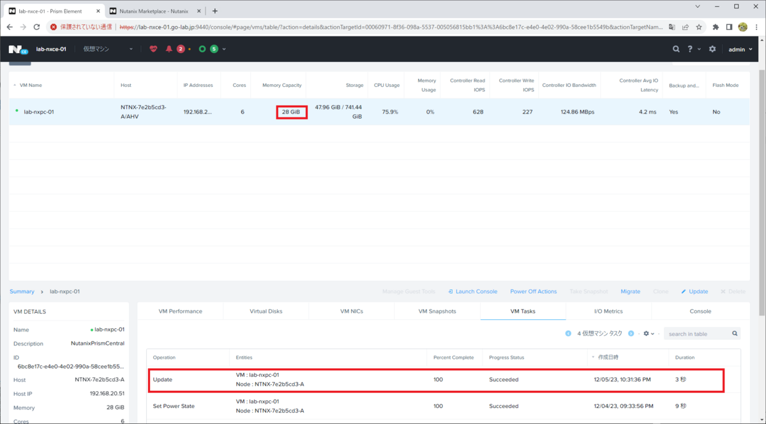Image resolution: width=766 pixels, height=424 pixels.
Task: Click the Update VM action
Action: (695, 291)
